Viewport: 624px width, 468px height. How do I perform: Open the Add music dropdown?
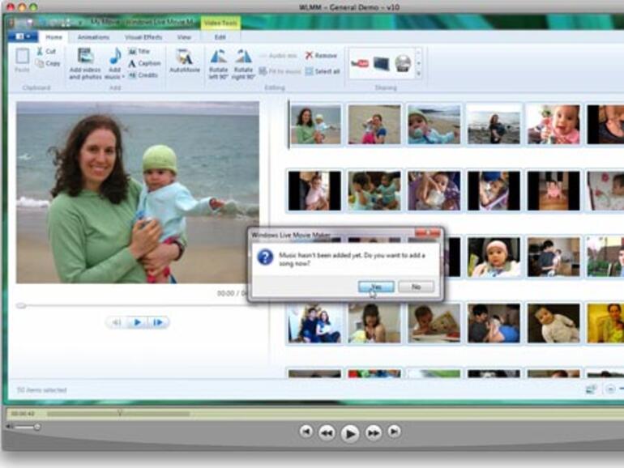pyautogui.click(x=114, y=63)
